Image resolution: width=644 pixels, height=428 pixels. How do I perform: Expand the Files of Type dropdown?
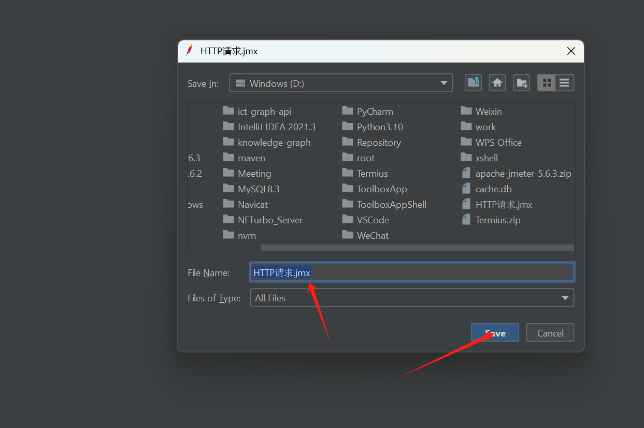412,298
